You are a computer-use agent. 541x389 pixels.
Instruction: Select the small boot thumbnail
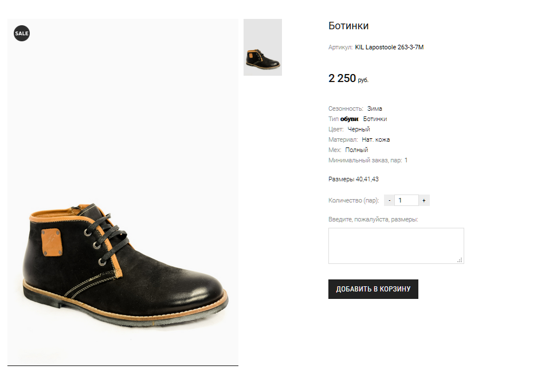click(x=262, y=48)
